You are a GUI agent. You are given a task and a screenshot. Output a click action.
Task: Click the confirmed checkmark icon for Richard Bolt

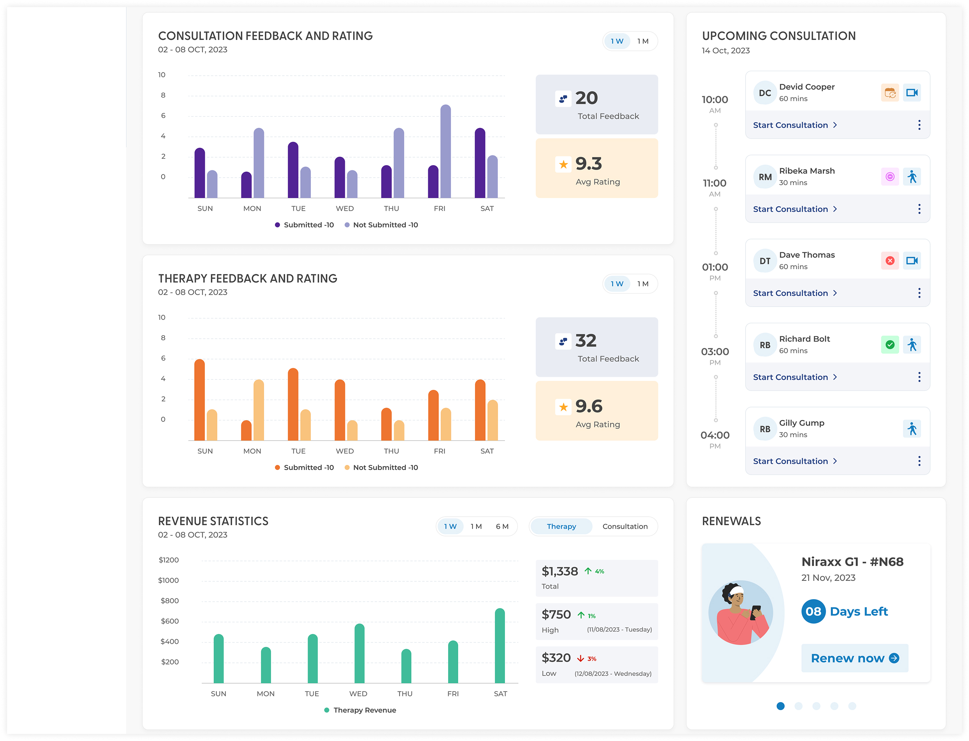pos(890,344)
